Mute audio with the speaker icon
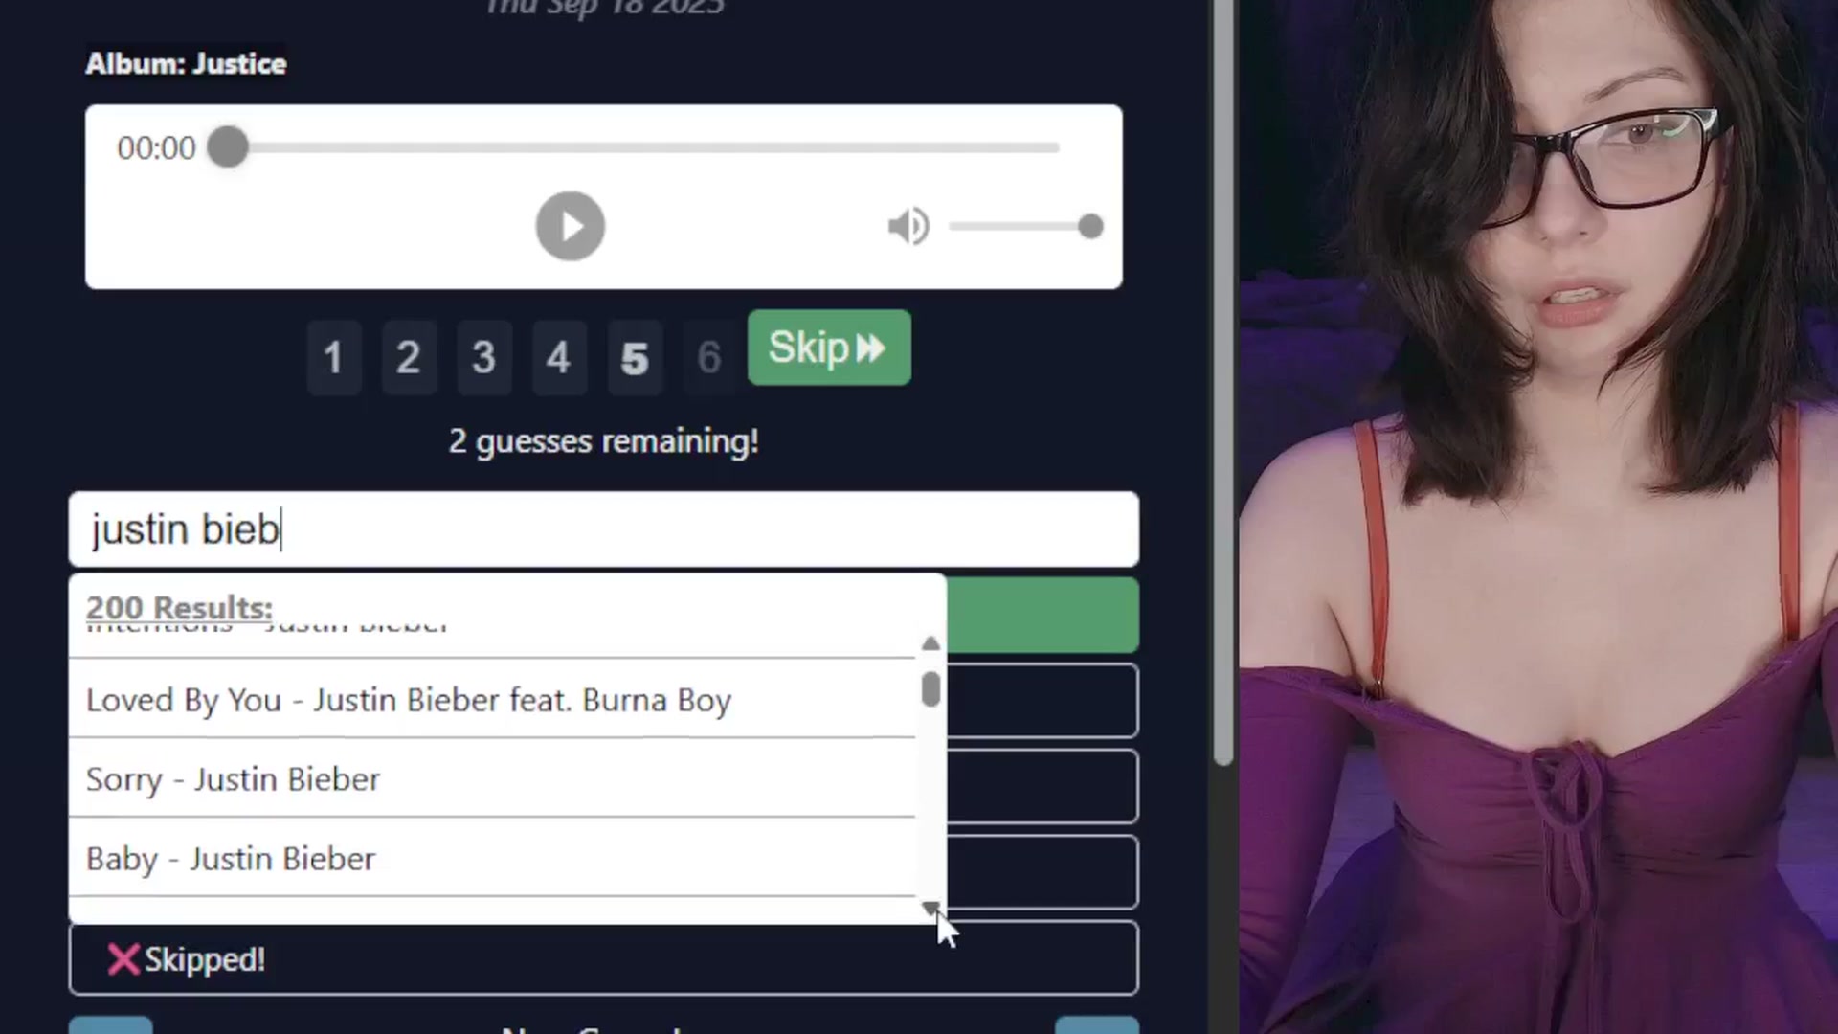This screenshot has width=1838, height=1034. pyautogui.click(x=908, y=226)
